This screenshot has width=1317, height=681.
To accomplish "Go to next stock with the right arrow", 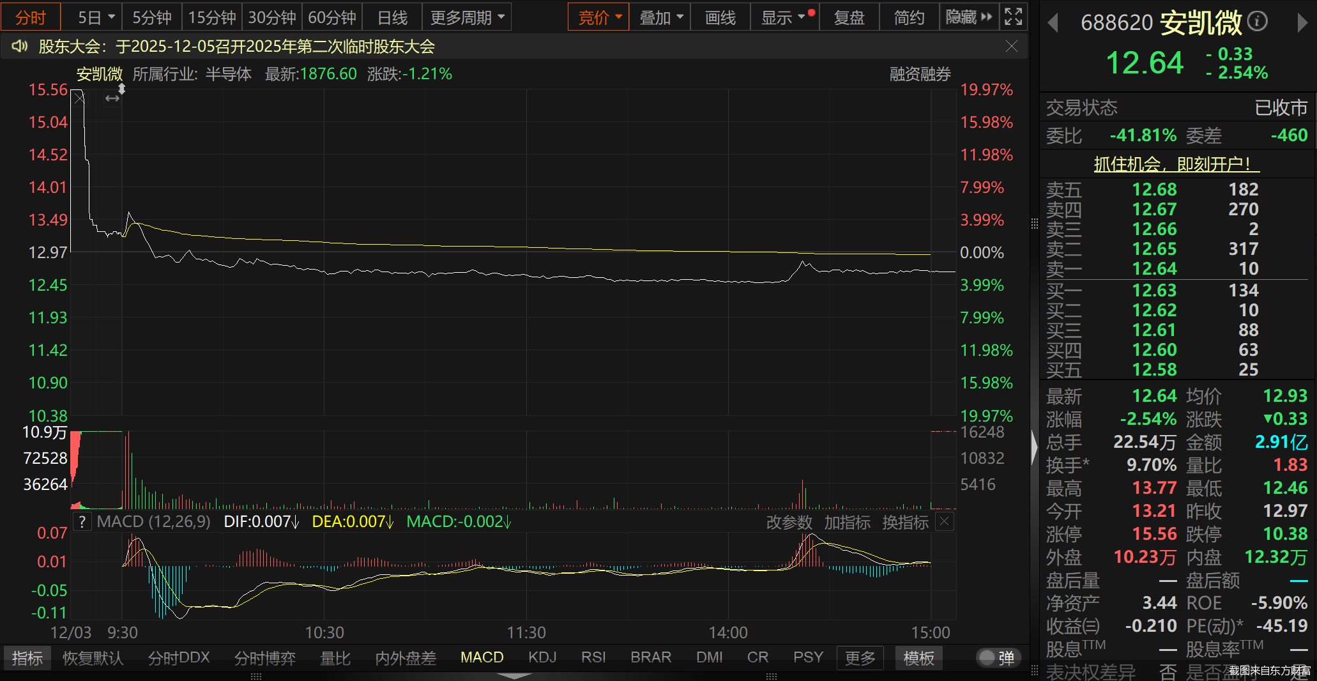I will tap(1302, 24).
